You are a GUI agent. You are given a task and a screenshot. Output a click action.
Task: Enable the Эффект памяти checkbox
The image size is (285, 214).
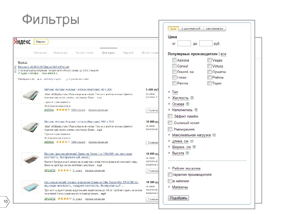170,116
